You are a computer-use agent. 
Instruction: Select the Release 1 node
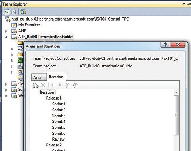pyautogui.click(x=54, y=98)
